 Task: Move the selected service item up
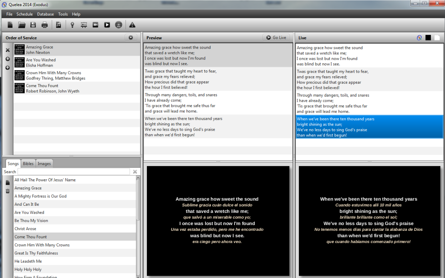coord(8,59)
